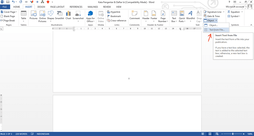Click PAGE 3 OF 3 in status bar

tap(6, 134)
